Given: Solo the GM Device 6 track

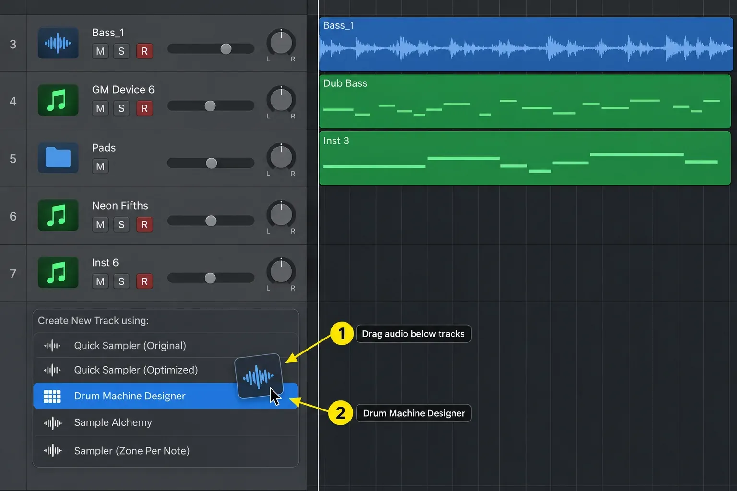Looking at the screenshot, I should coord(121,108).
